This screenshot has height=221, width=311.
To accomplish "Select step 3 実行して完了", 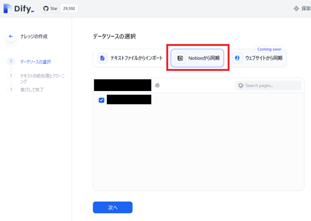I will tap(32, 89).
